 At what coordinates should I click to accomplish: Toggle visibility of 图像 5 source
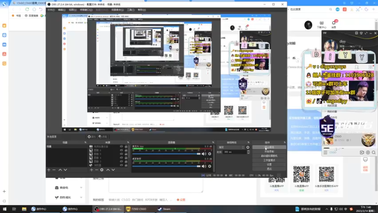[121, 154]
